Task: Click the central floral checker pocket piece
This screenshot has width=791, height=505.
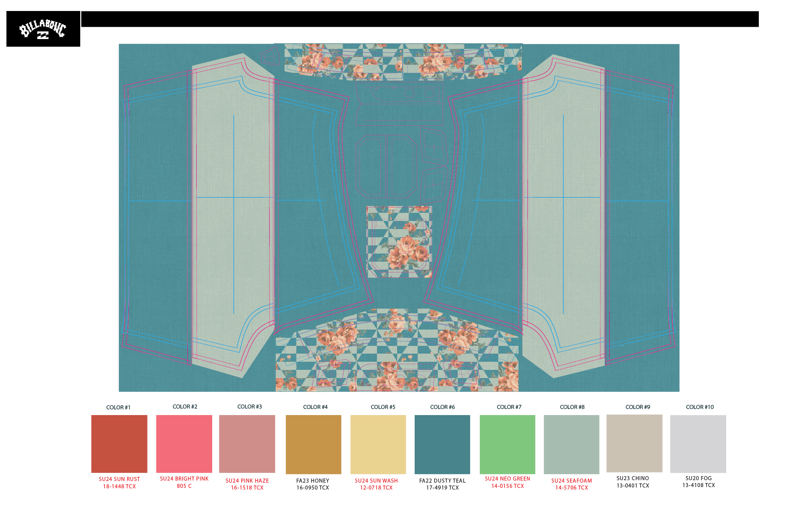Action: click(x=400, y=242)
